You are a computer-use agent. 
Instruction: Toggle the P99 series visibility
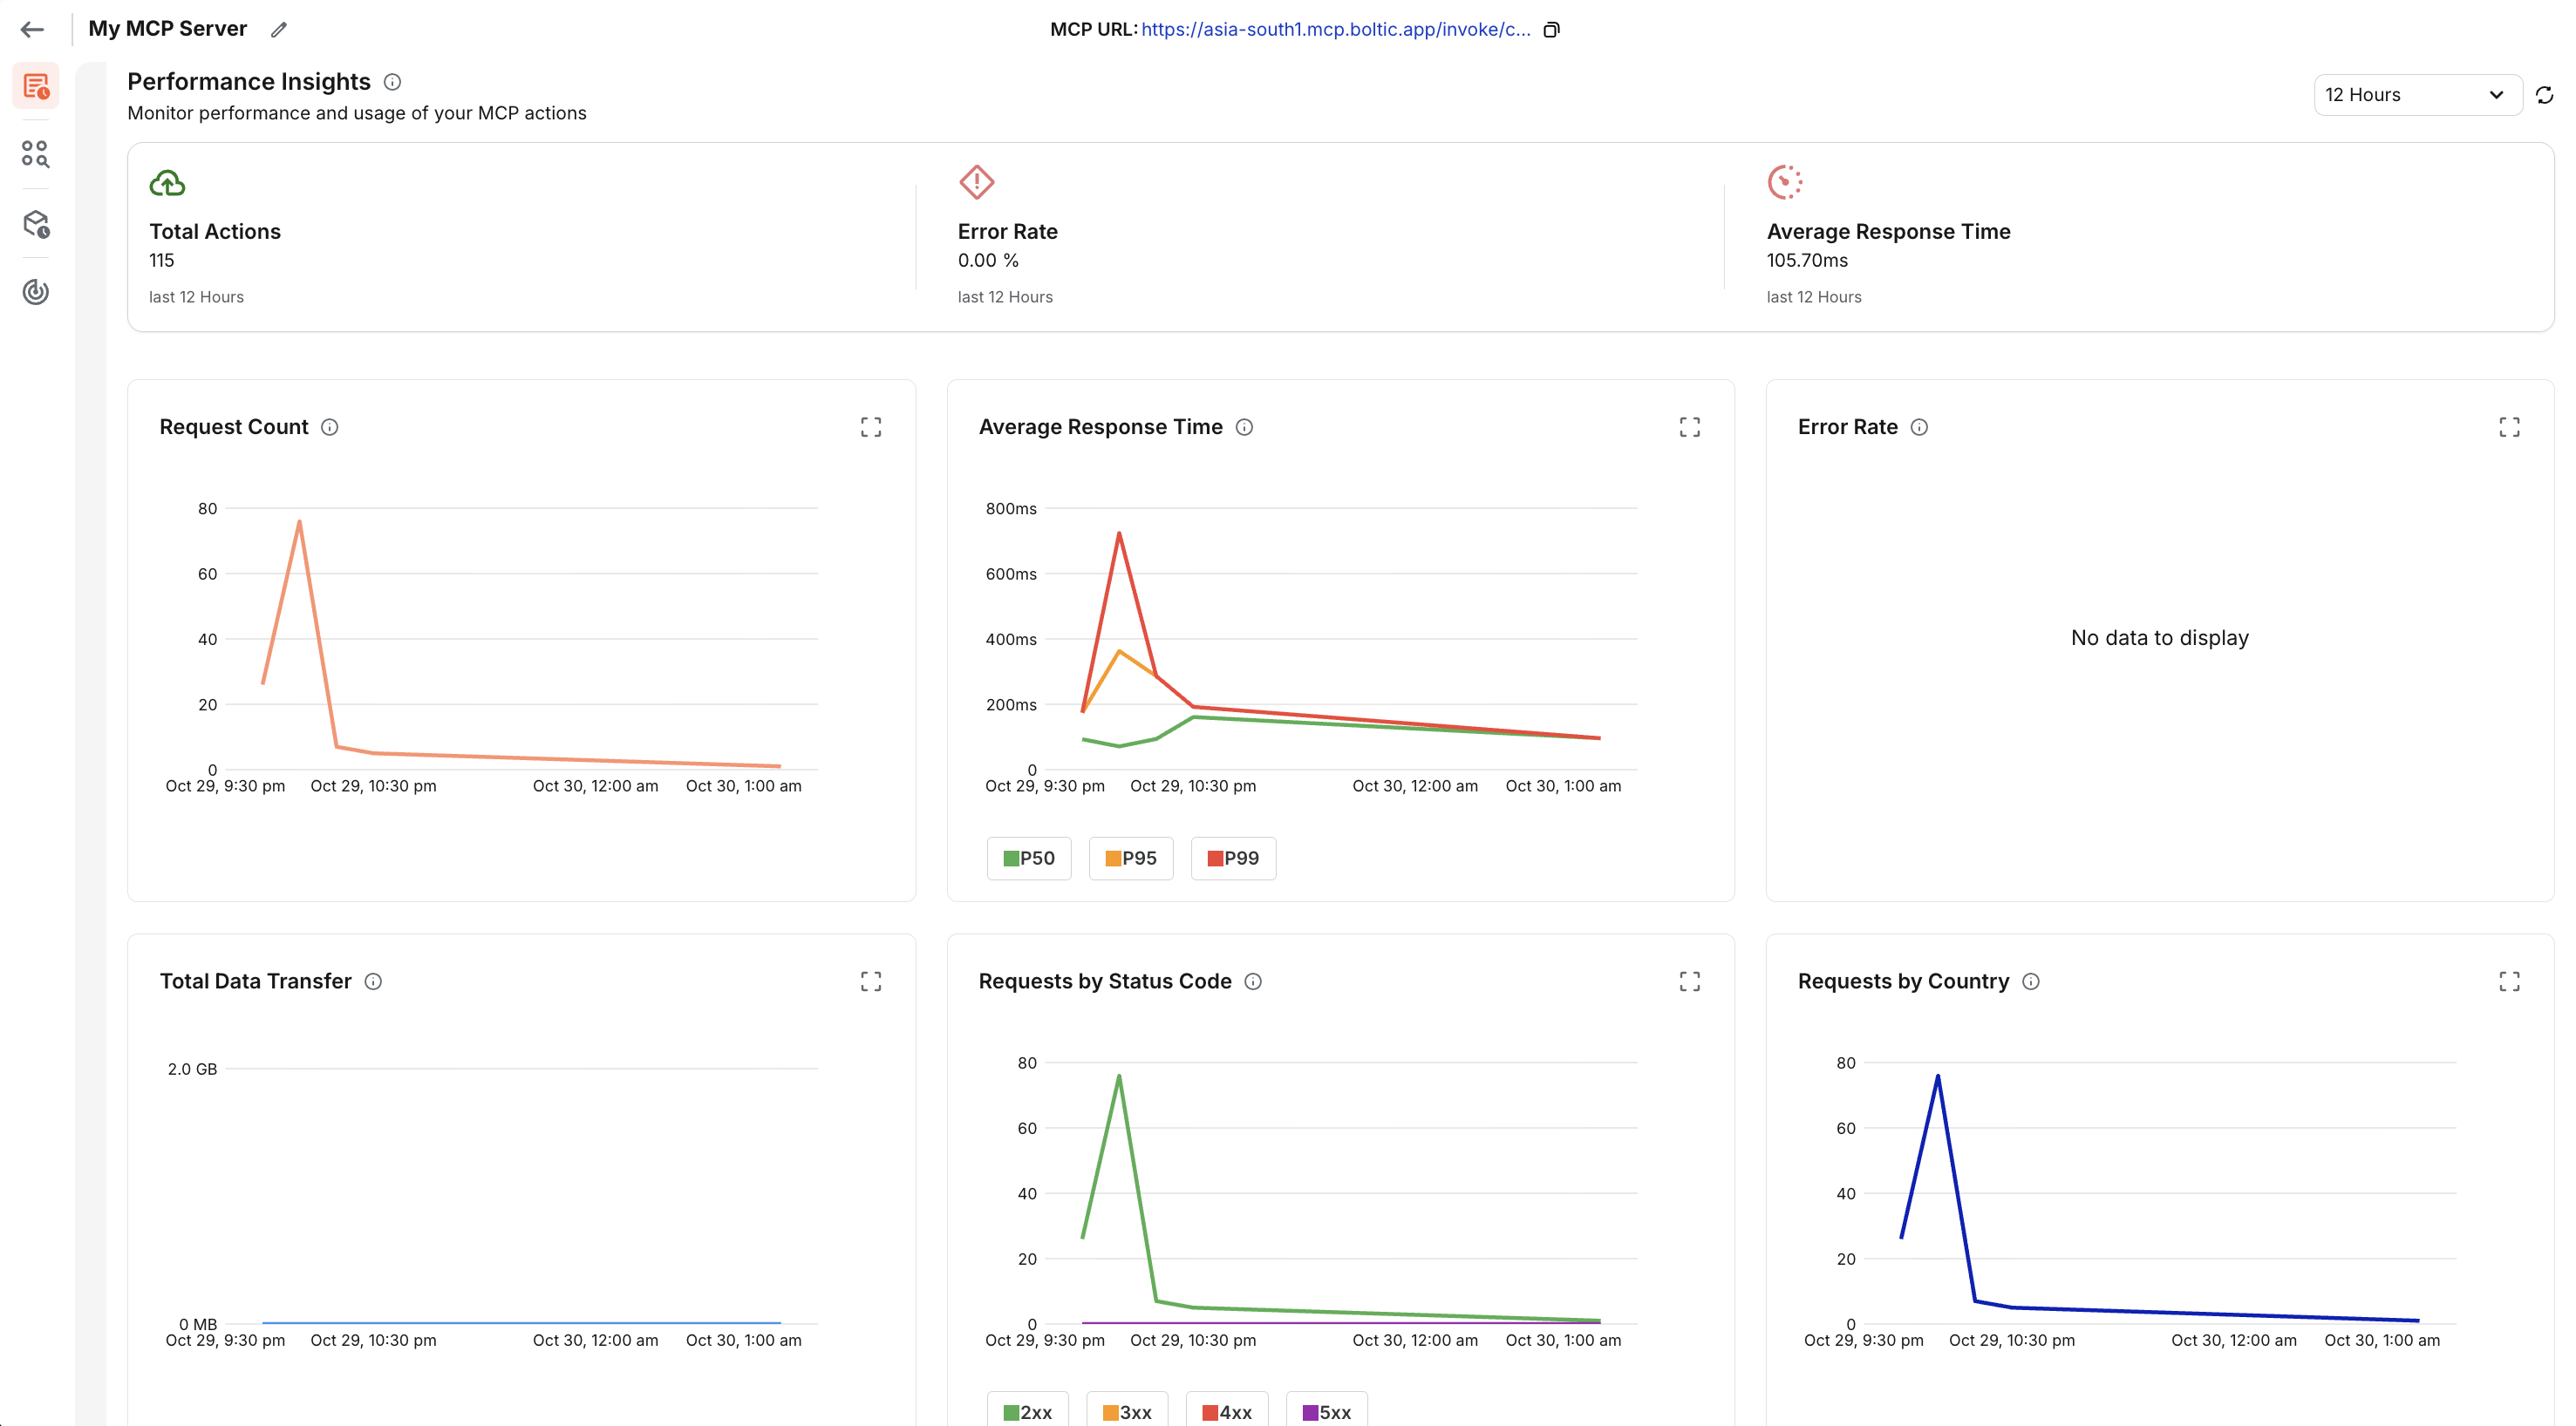pos(1232,858)
